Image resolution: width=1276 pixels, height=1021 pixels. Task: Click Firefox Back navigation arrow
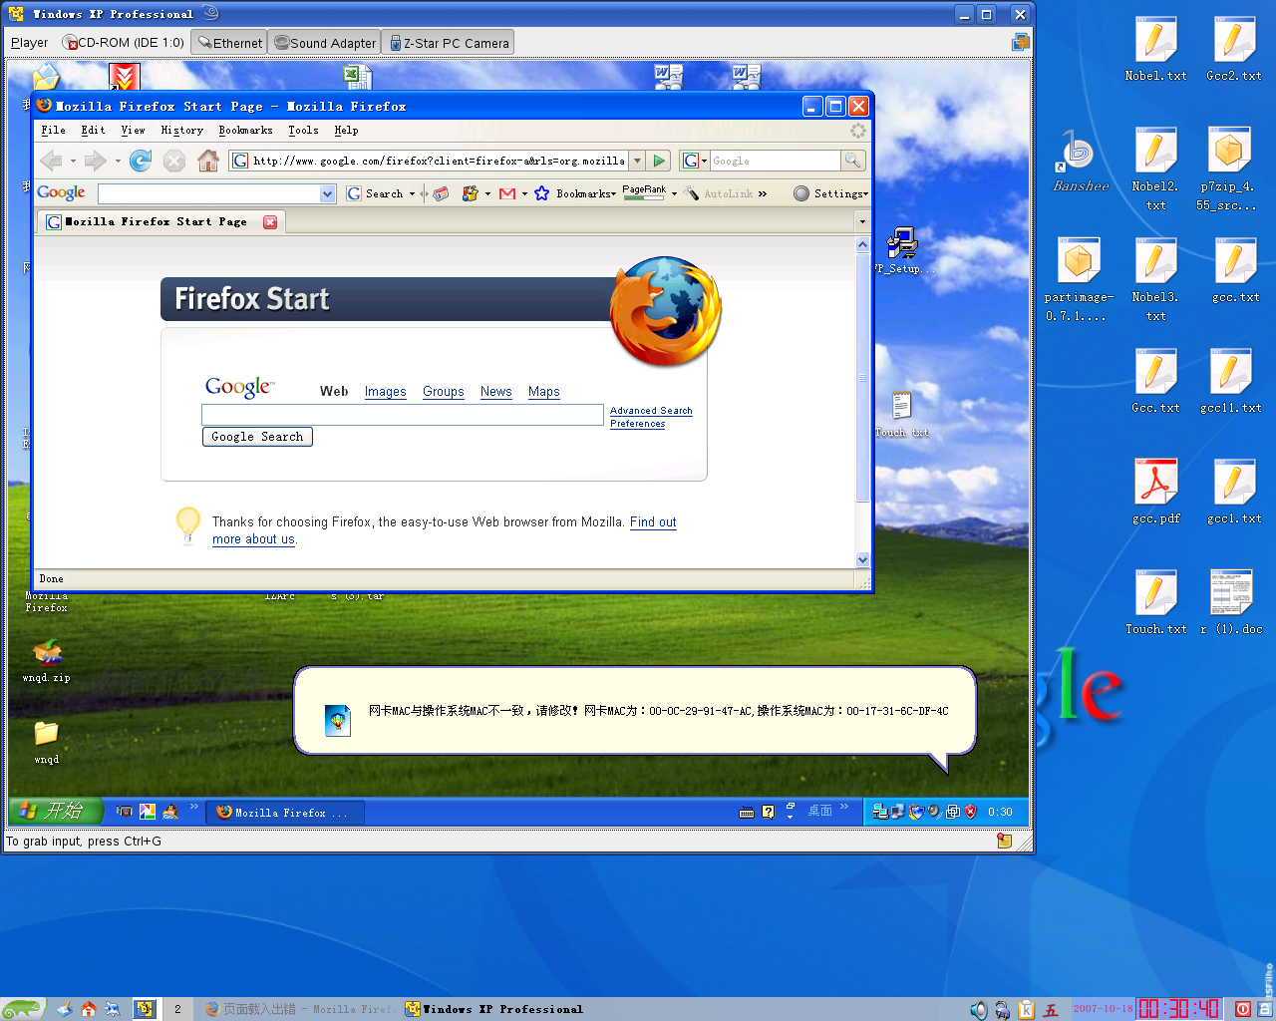click(51, 161)
